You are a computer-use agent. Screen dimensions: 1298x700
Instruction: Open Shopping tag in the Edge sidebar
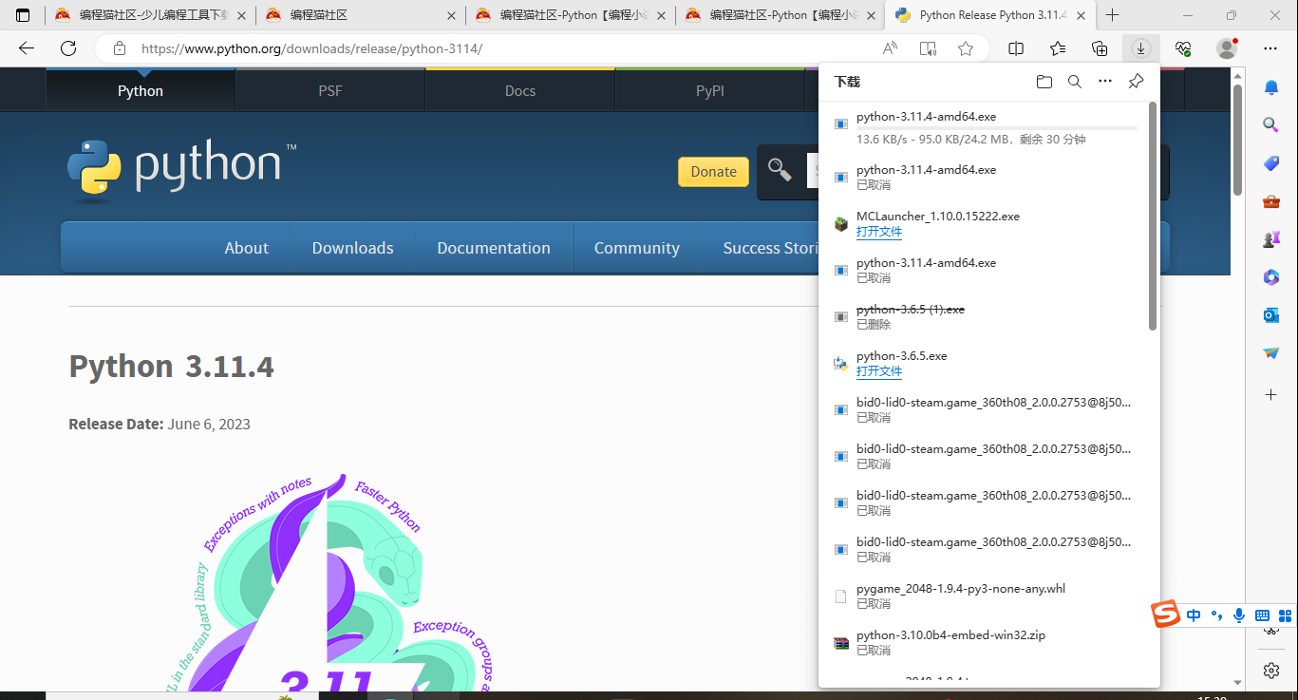(1271, 163)
